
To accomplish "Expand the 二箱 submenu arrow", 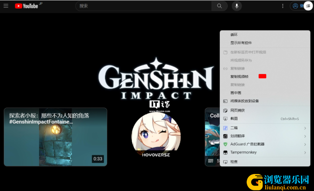I will pyautogui.click(x=305, y=128).
